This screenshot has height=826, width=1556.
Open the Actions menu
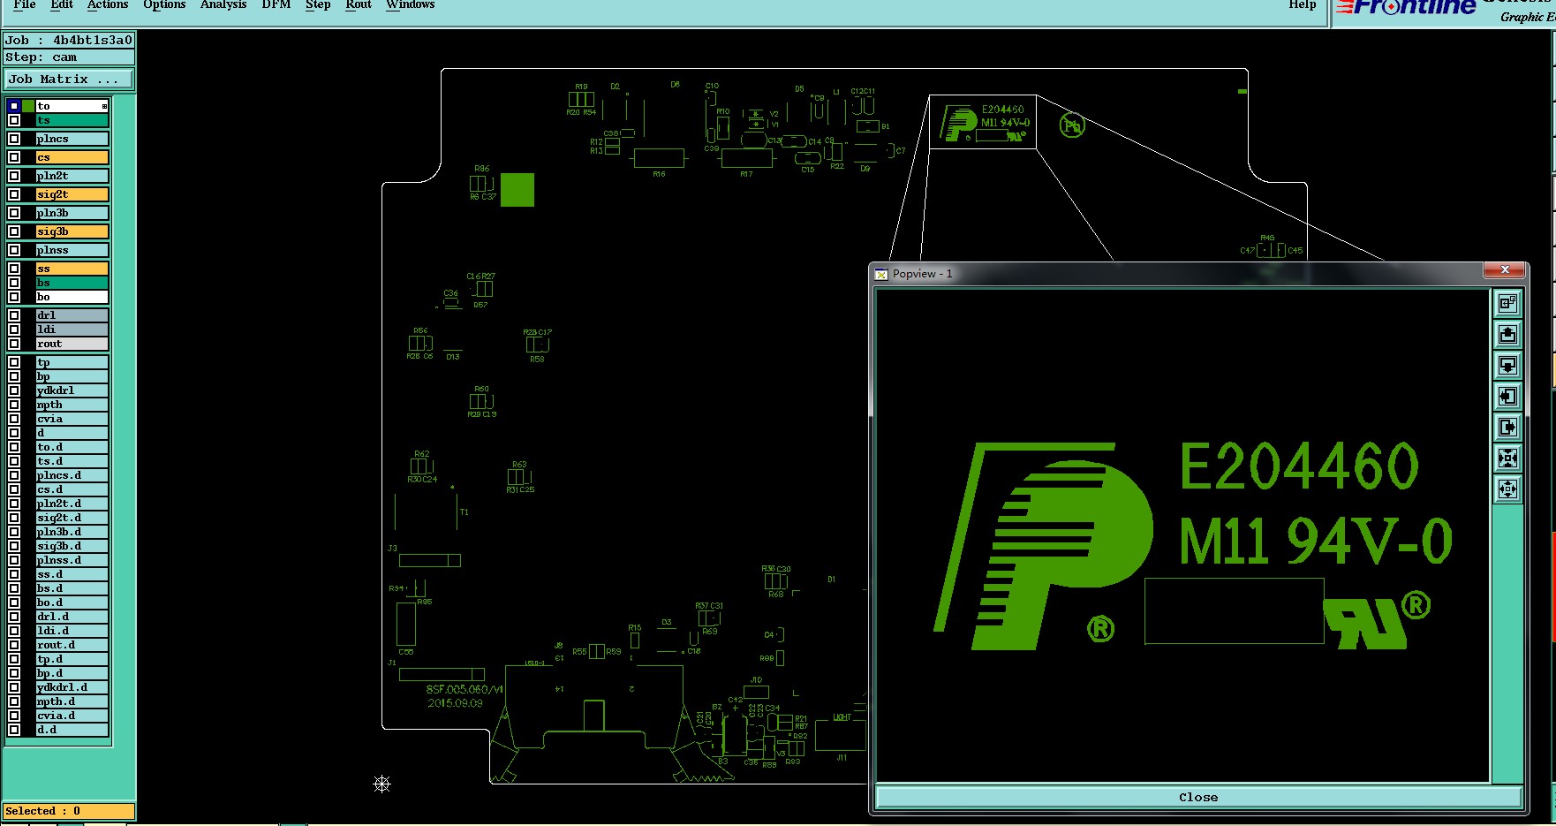tap(108, 5)
